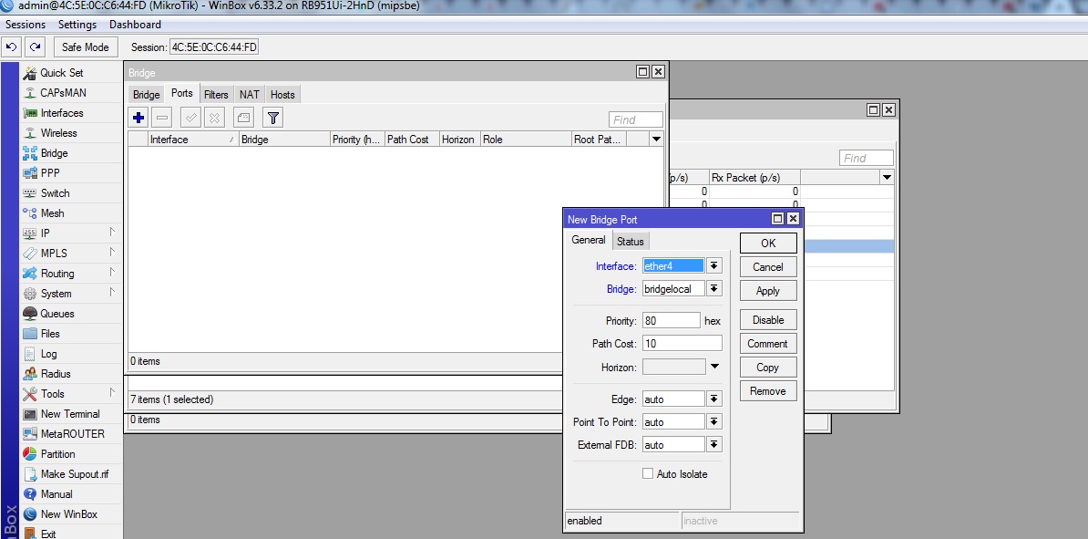Image resolution: width=1088 pixels, height=539 pixels.
Task: Click the filter funnel icon
Action: [x=272, y=118]
